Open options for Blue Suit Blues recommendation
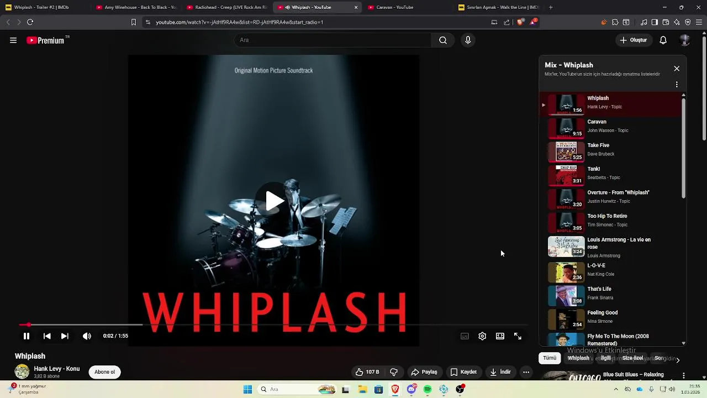Viewport: 707px width, 398px height. pyautogui.click(x=684, y=376)
